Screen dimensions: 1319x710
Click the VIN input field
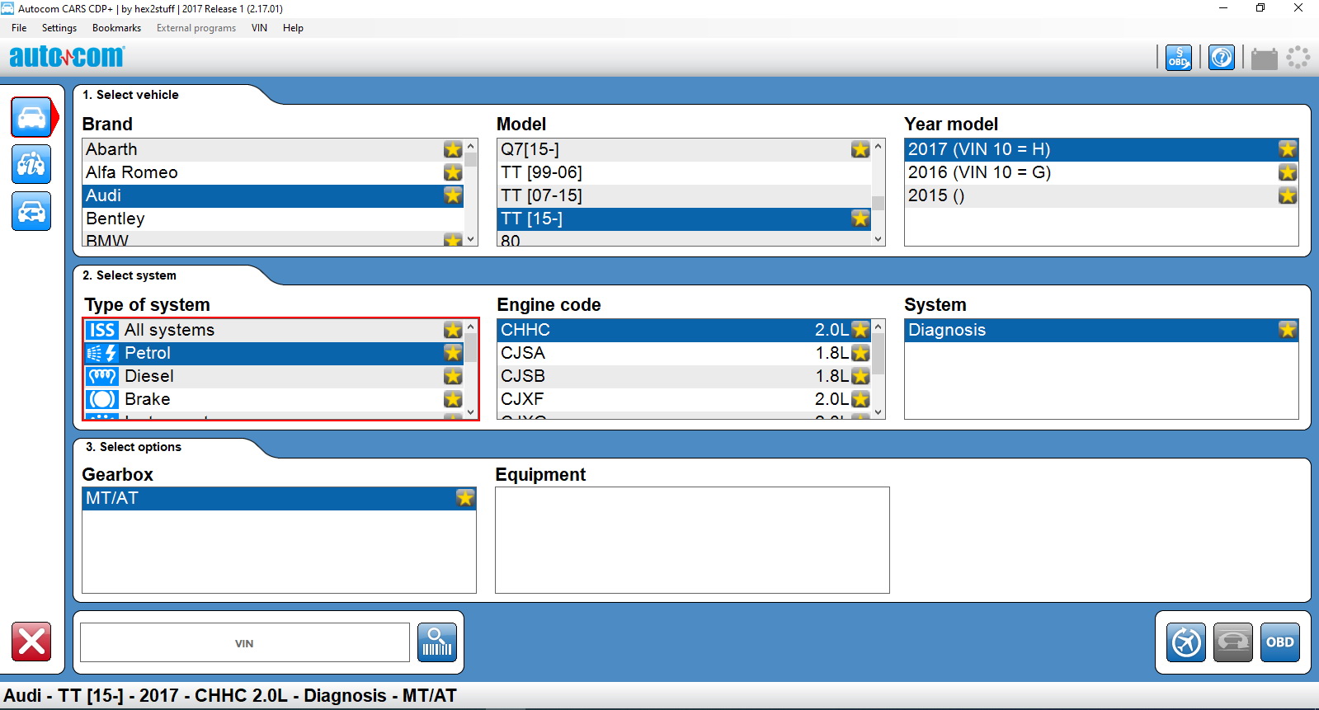244,642
